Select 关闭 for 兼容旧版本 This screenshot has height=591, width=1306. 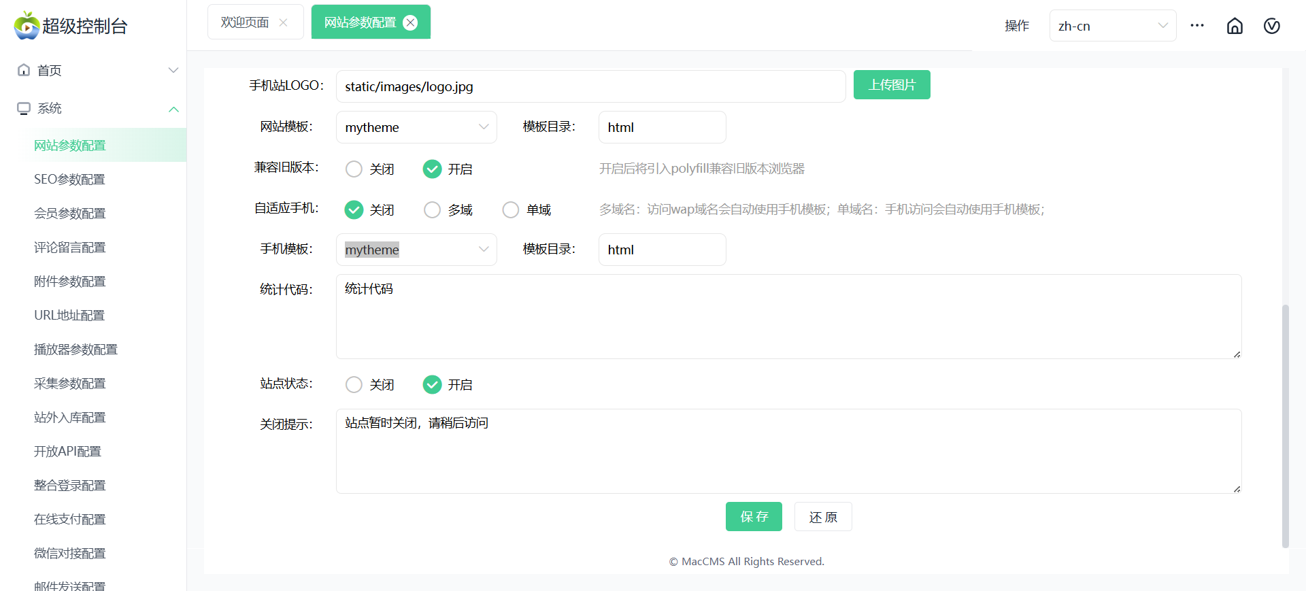click(x=354, y=169)
